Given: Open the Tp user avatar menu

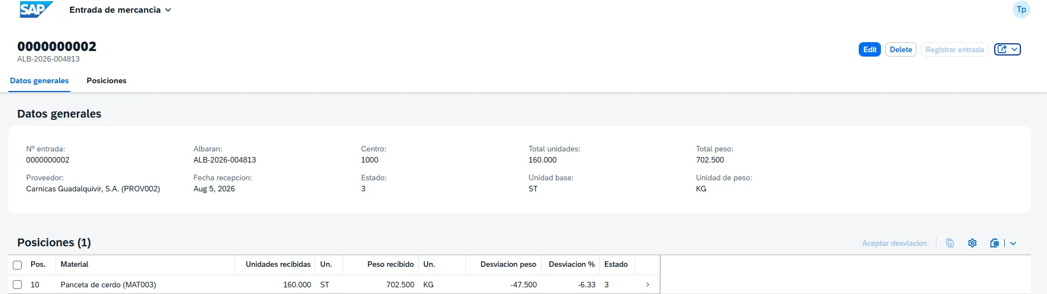Looking at the screenshot, I should pos(1021,9).
